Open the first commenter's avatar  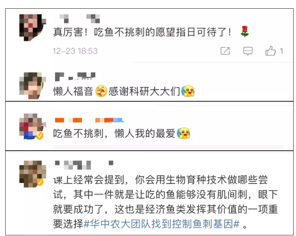tap(33, 27)
